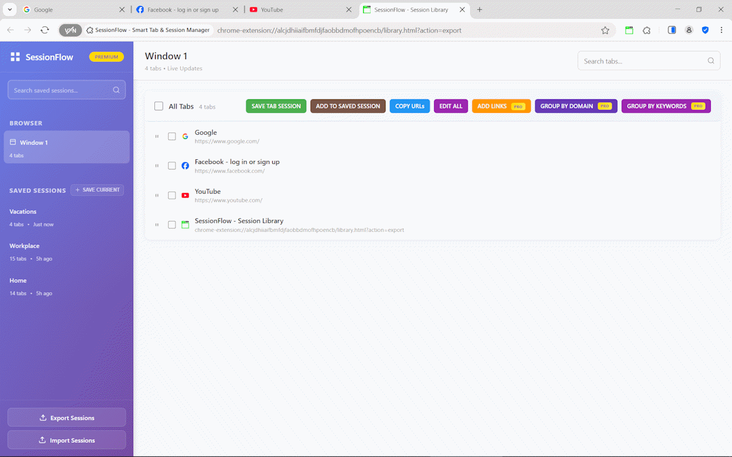Click the SessionFlow extension icon in toolbar
Viewport: 732px width, 457px height.
point(629,30)
